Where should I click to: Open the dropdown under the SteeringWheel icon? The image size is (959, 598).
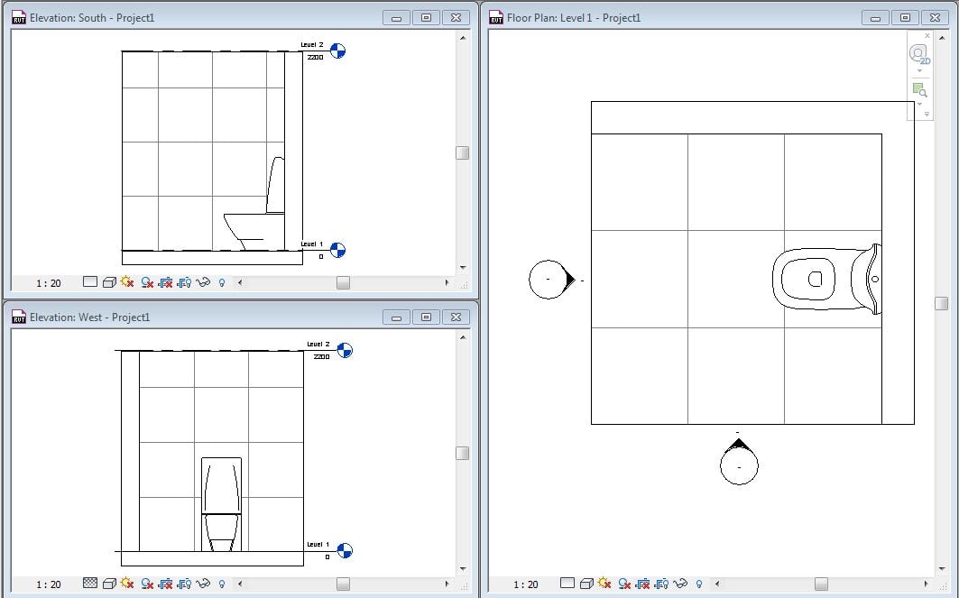pos(919,70)
